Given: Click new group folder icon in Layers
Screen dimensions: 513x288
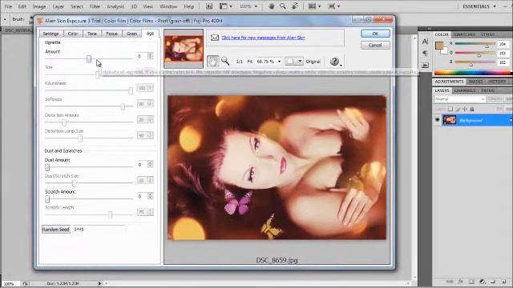Looking at the screenshot, I should [x=493, y=281].
